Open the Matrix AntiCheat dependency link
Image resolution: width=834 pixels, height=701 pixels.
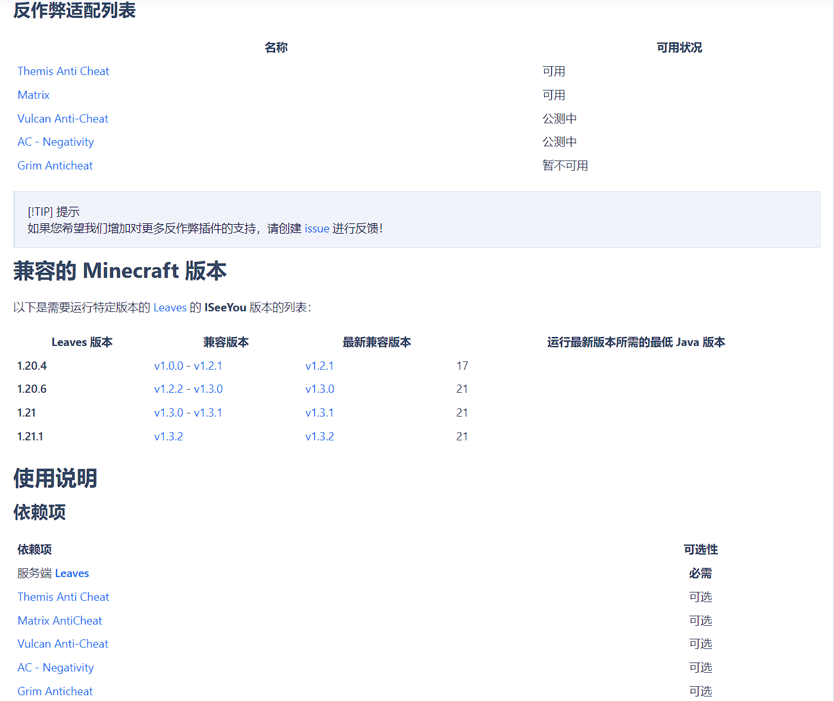(x=59, y=620)
